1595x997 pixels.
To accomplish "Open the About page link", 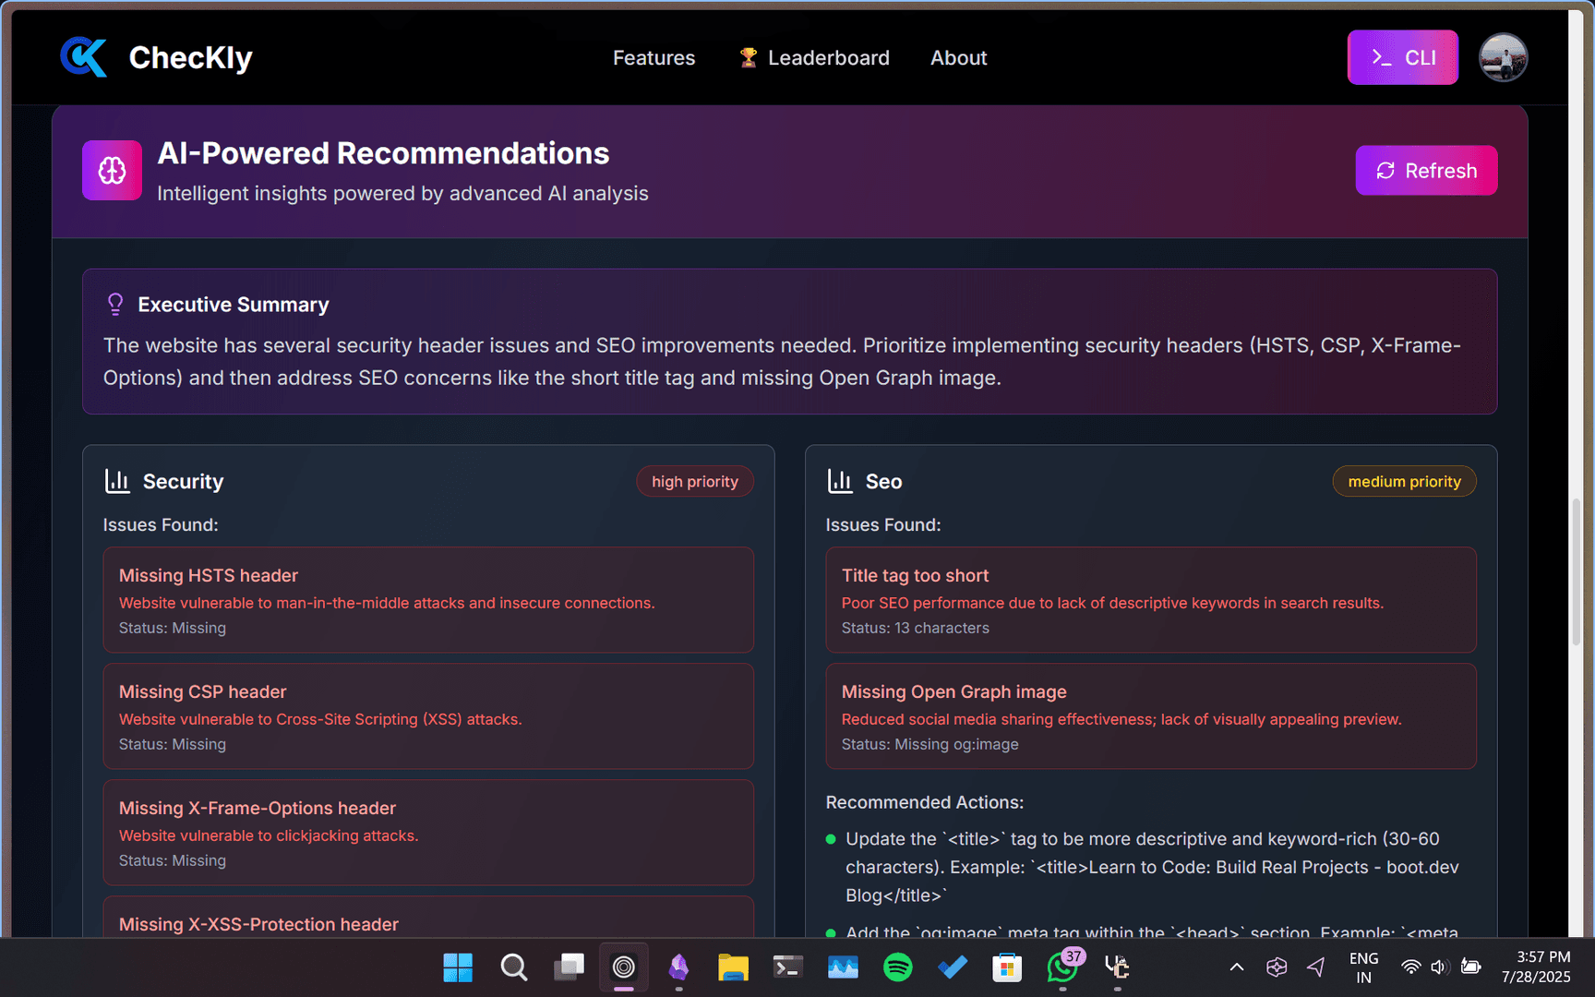I will (958, 58).
